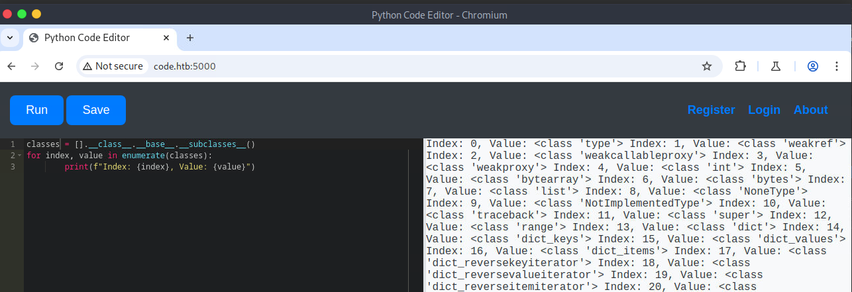
Task: Go forward with the browser forward arrow
Action: click(x=35, y=66)
